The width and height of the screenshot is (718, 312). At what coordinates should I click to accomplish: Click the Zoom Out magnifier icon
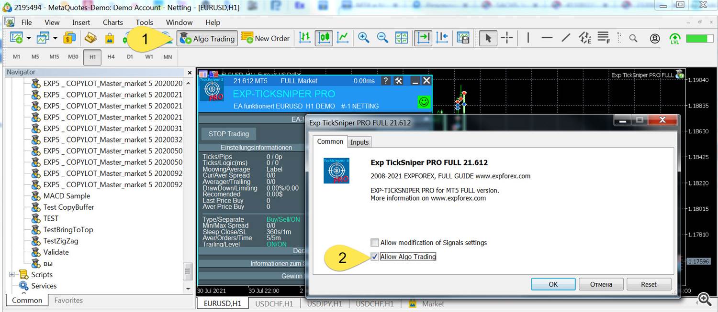point(382,38)
